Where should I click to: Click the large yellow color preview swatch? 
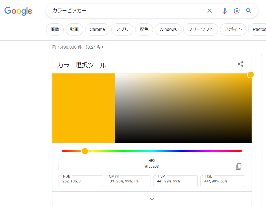click(x=84, y=108)
